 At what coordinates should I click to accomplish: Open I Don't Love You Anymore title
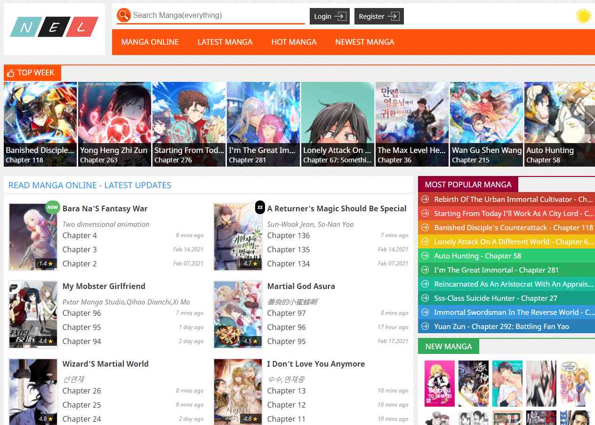click(316, 364)
